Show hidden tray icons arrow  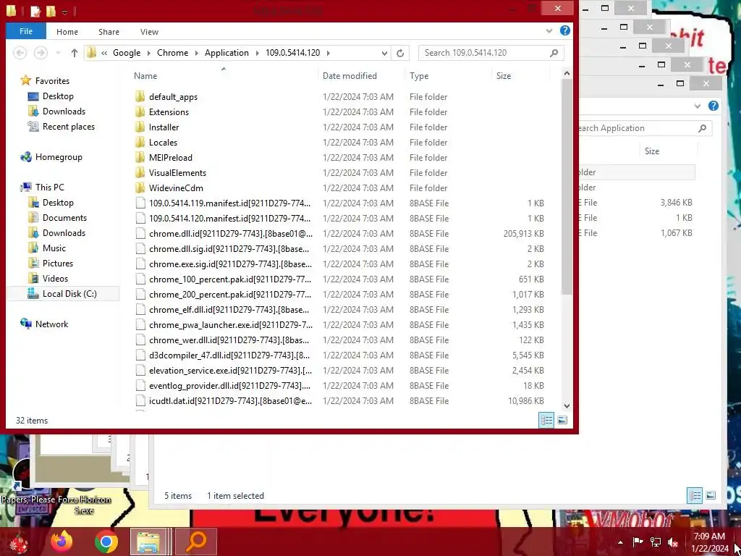pyautogui.click(x=620, y=542)
